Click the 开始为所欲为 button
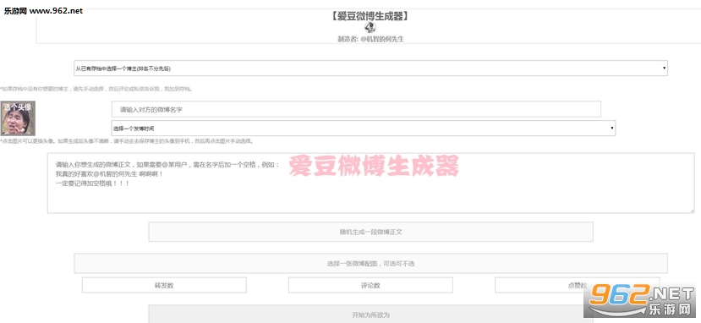Image resolution: width=701 pixels, height=323 pixels. pyautogui.click(x=370, y=315)
